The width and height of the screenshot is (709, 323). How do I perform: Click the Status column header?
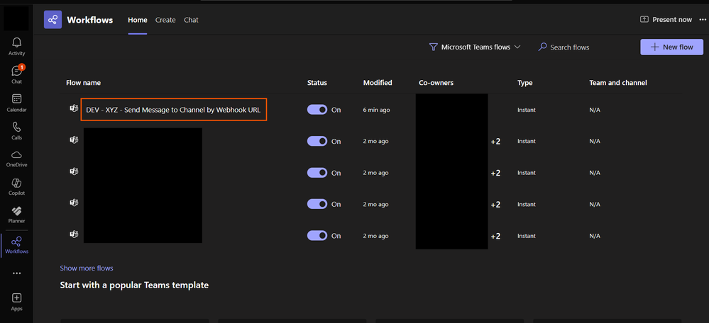(317, 83)
